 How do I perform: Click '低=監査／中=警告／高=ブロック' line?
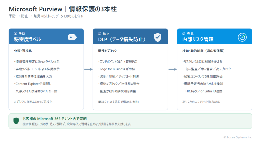[208, 69]
